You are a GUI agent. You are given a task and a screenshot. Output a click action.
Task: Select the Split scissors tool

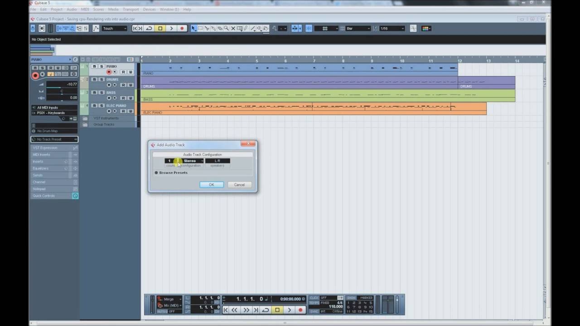(207, 28)
